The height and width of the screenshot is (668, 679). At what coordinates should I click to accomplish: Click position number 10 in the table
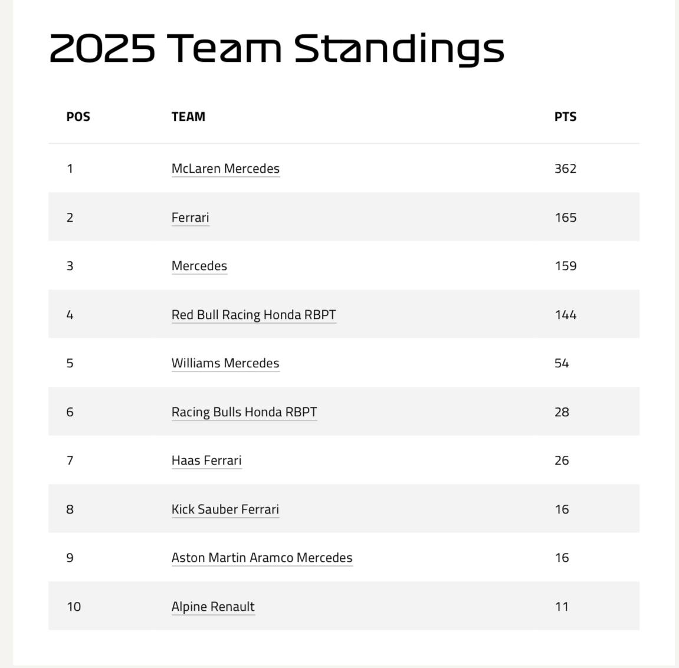74,607
